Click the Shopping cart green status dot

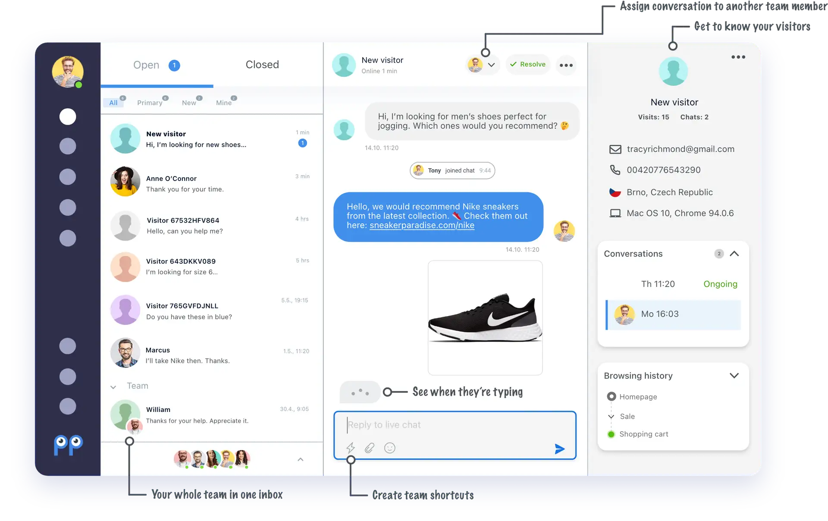(x=611, y=434)
